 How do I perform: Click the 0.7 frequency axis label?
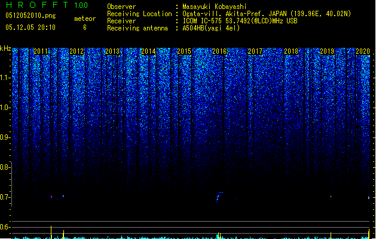coord(5,197)
